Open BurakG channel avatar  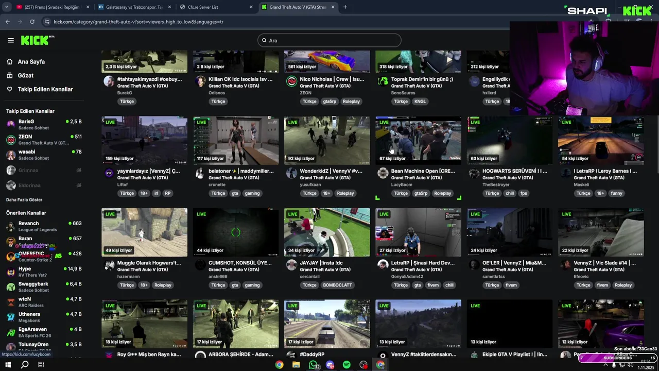click(109, 81)
